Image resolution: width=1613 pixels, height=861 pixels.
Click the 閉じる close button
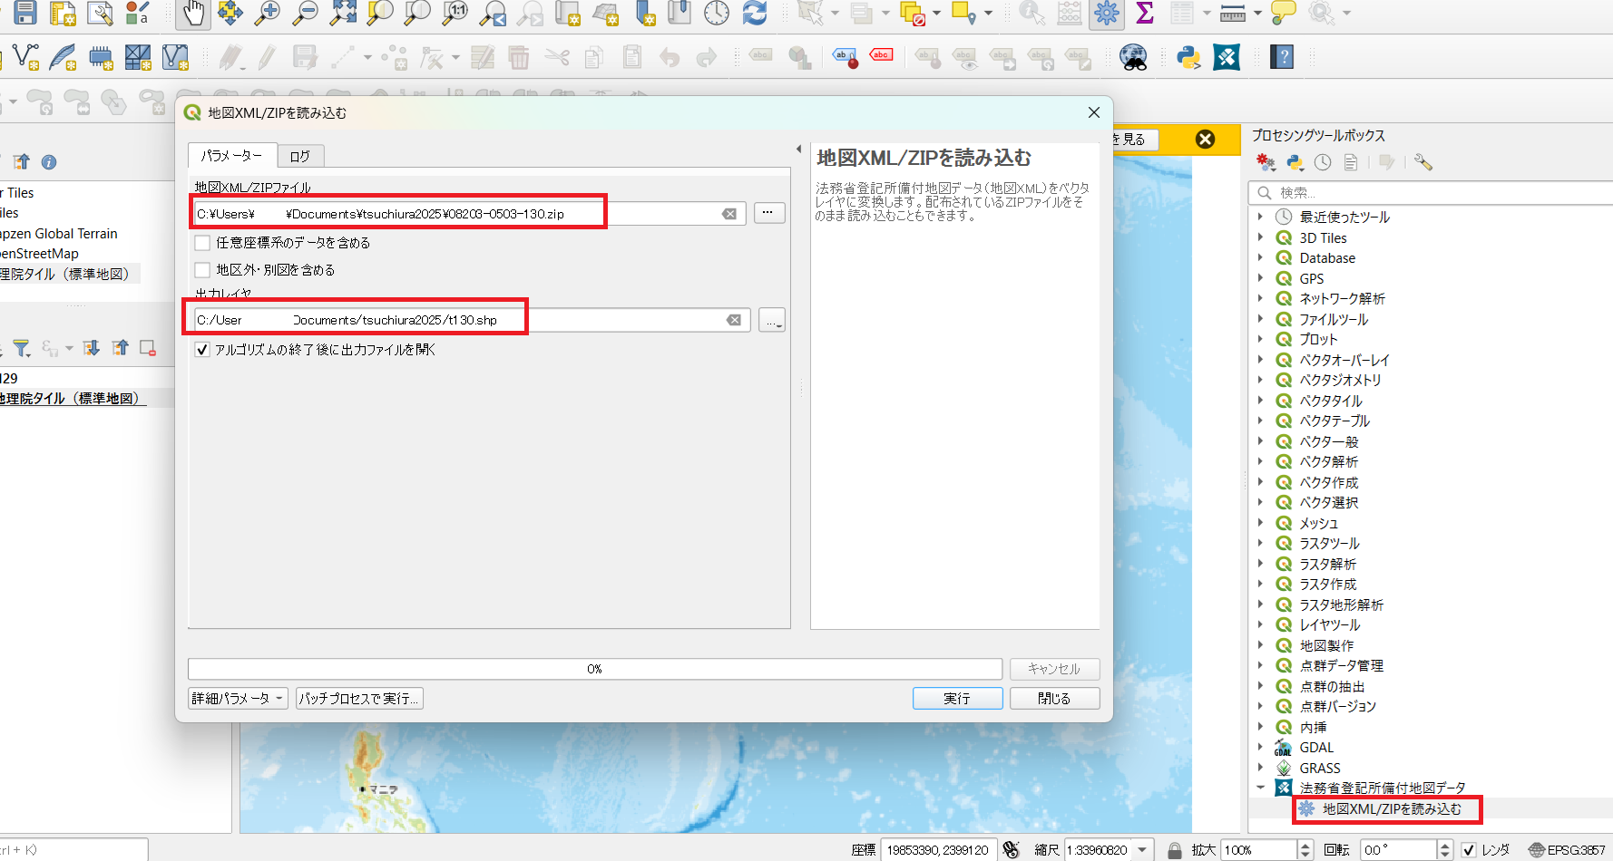[x=1054, y=698]
